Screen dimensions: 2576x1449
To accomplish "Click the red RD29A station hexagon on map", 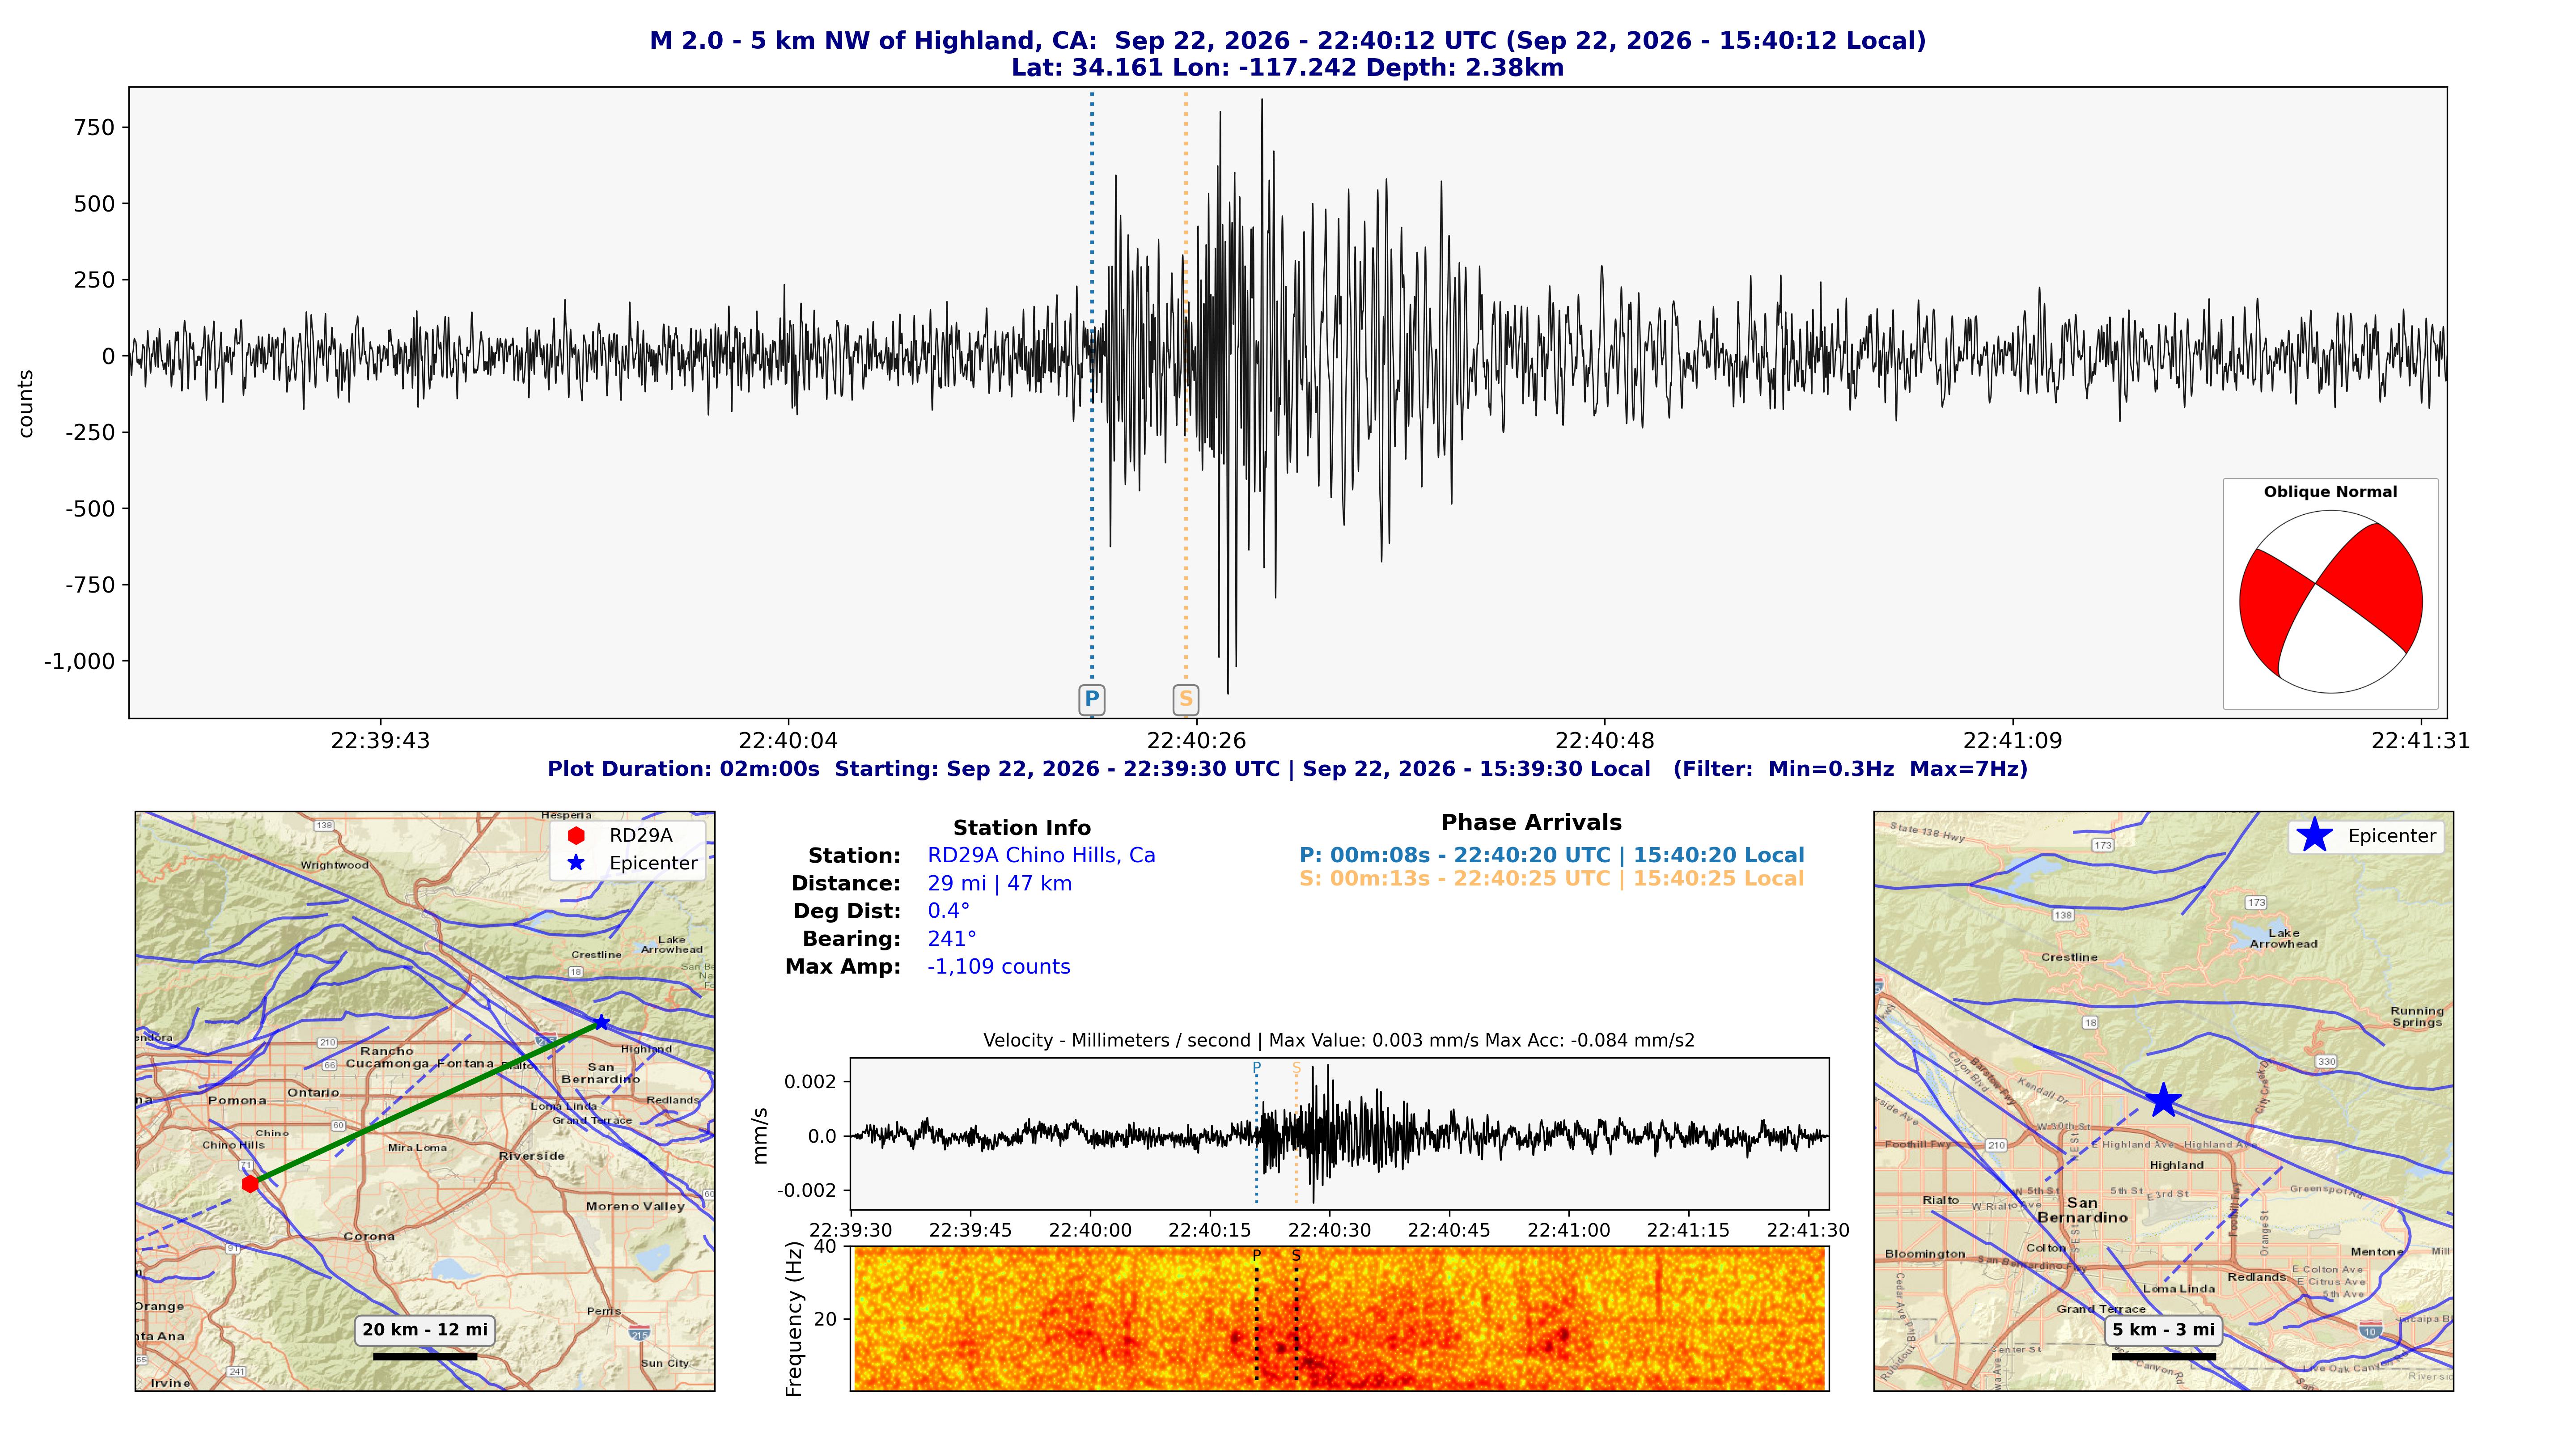I will point(250,1184).
